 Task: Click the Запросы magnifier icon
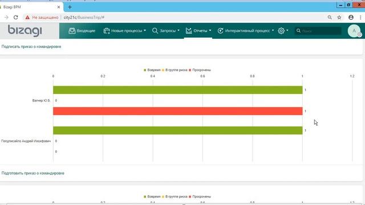[155, 31]
